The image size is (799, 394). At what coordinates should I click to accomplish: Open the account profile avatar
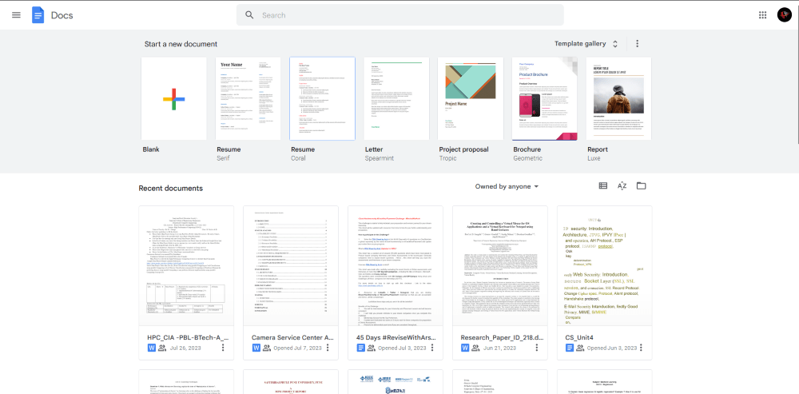point(785,14)
